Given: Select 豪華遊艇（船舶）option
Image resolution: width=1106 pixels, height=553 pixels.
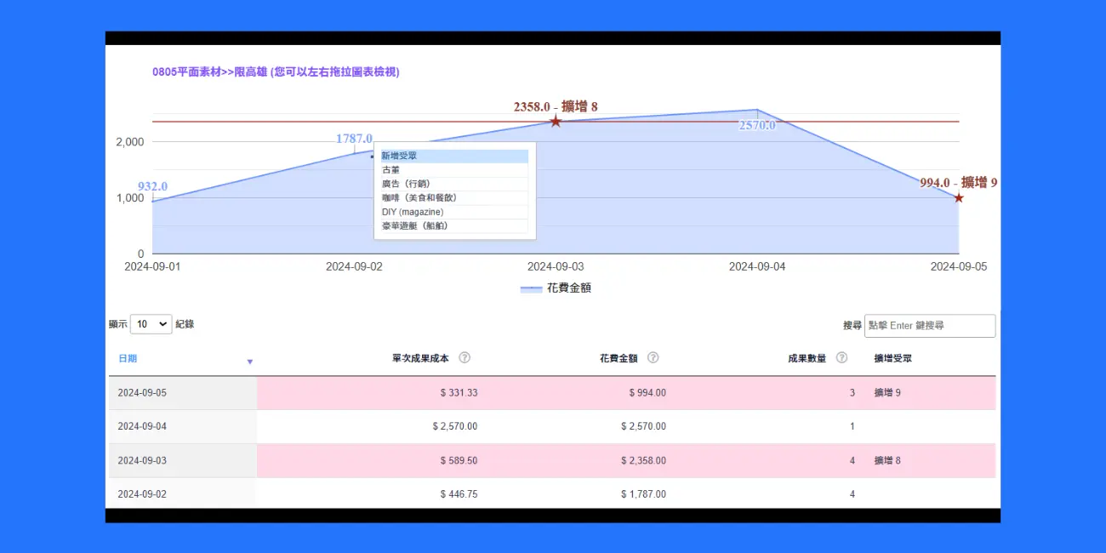Looking at the screenshot, I should point(454,225).
